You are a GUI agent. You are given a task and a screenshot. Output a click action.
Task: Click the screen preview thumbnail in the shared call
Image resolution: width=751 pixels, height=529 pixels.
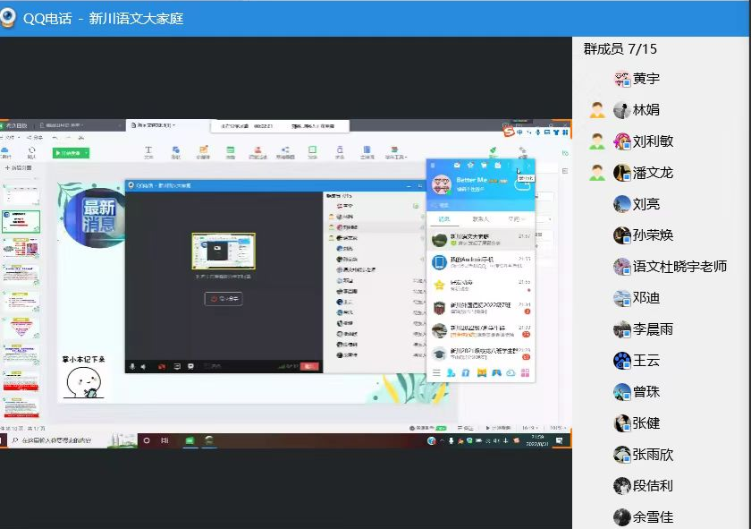(224, 251)
